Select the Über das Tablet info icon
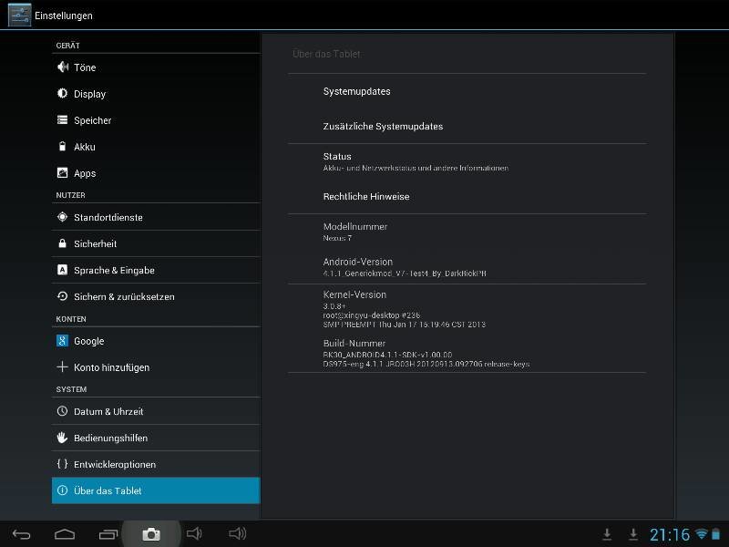This screenshot has width=729, height=547. coord(62,490)
